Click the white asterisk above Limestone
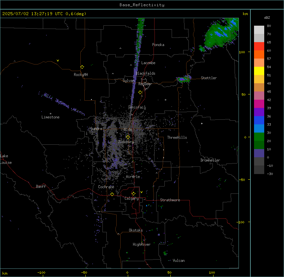The width and height of the screenshot is (284, 277). (50, 114)
